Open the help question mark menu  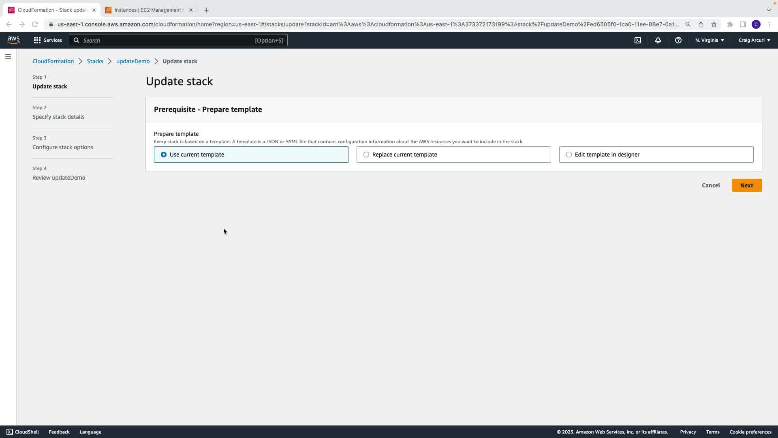coord(678,40)
